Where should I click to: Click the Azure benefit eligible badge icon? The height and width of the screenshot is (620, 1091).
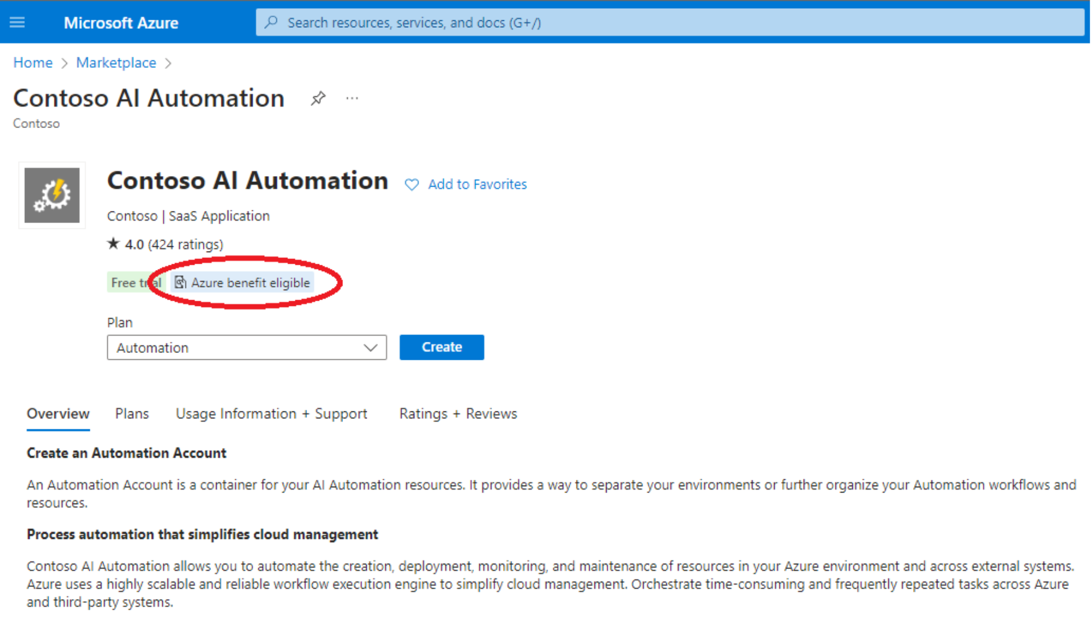click(180, 282)
